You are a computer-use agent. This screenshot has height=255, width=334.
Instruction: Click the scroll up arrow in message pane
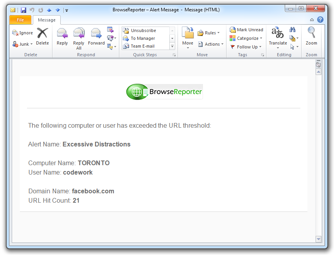point(318,72)
